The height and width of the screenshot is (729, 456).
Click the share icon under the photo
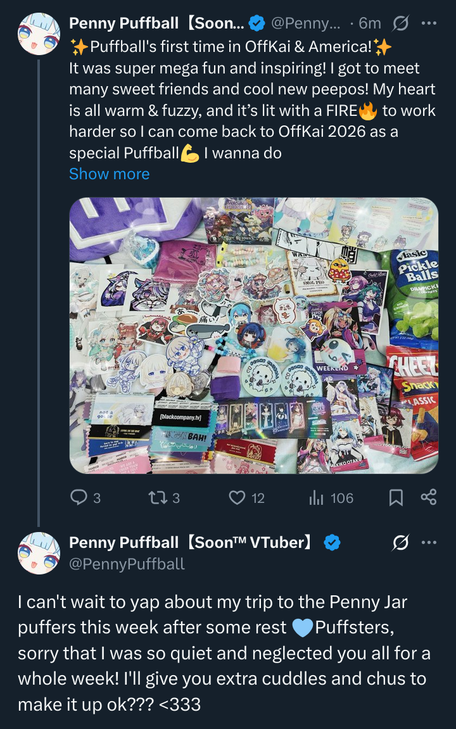click(x=429, y=497)
